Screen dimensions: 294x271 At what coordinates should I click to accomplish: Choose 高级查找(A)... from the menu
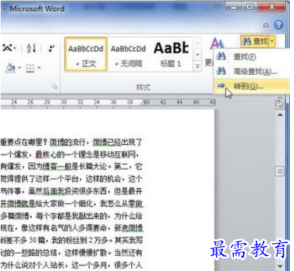252,71
